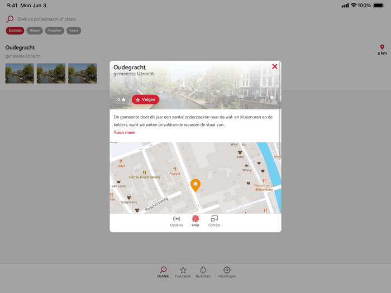Tap Wi-Fi icon in status bar
The image size is (391, 293).
(354, 5)
